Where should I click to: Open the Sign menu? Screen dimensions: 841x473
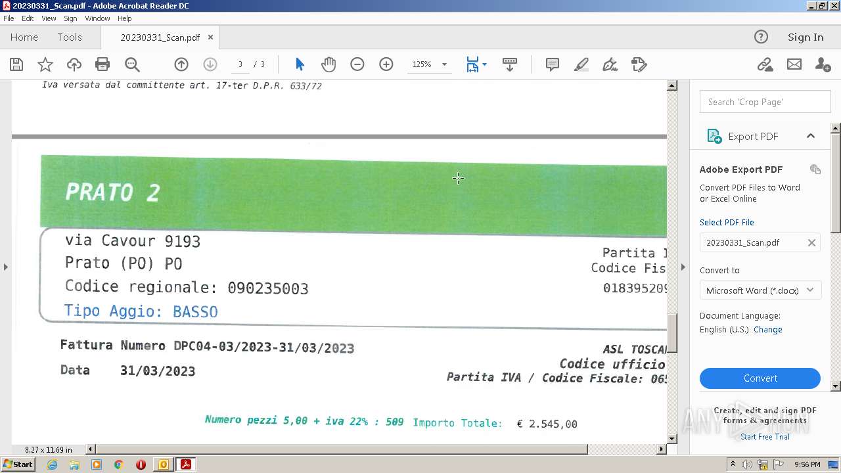click(x=70, y=18)
